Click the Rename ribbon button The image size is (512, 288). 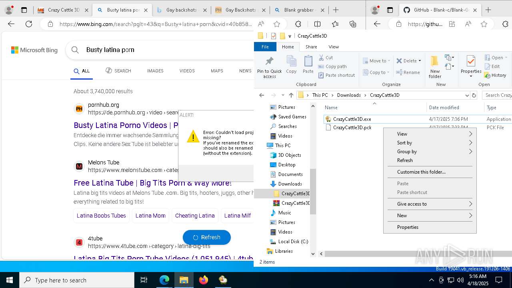408,72
